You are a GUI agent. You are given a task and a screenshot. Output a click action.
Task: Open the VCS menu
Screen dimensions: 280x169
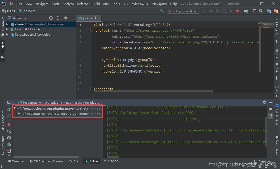(126, 4)
